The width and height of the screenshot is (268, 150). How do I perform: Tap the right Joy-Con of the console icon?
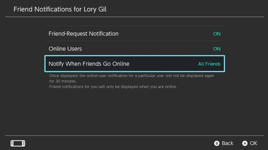tap(24, 143)
